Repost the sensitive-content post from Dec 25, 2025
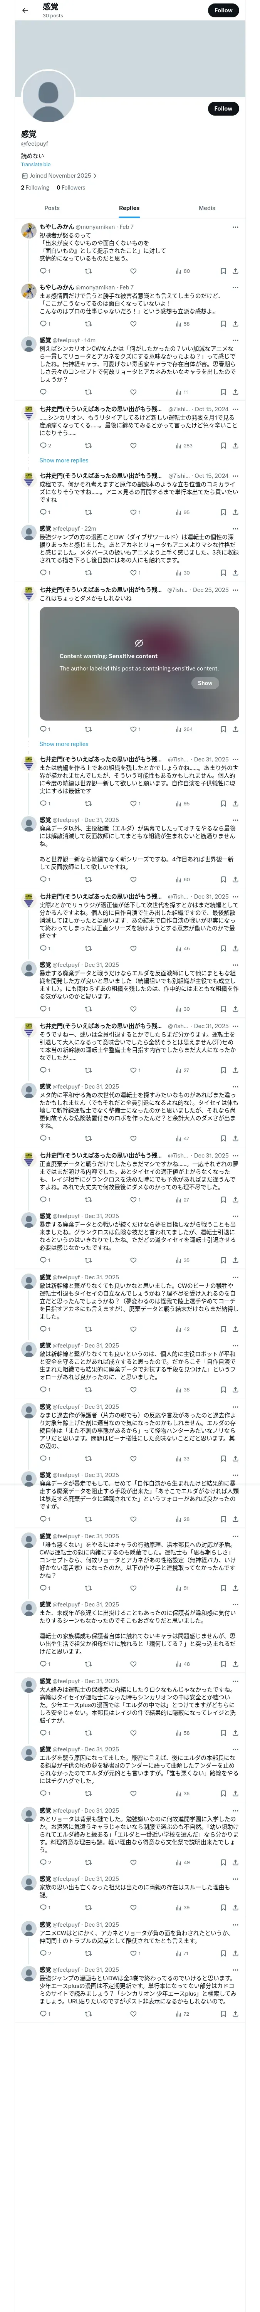The height and width of the screenshot is (2312, 260). coord(88,729)
